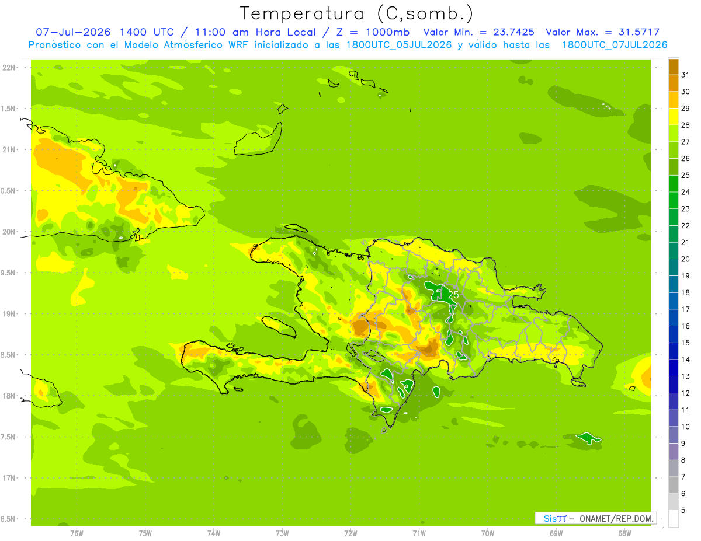Click the 25 contour label on the map
Screen dimensions: 701x541
453,295
